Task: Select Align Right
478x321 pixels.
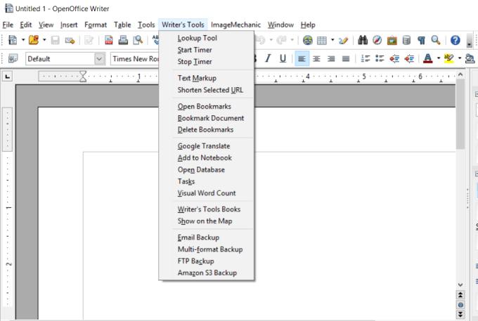Action: pos(331,59)
